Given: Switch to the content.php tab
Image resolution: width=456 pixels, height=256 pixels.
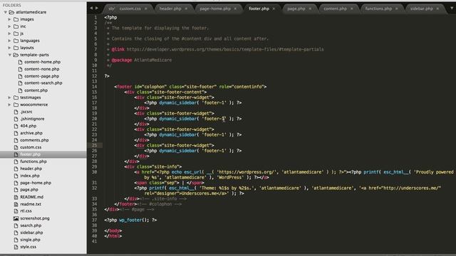Looking at the screenshot, I should click(335, 9).
